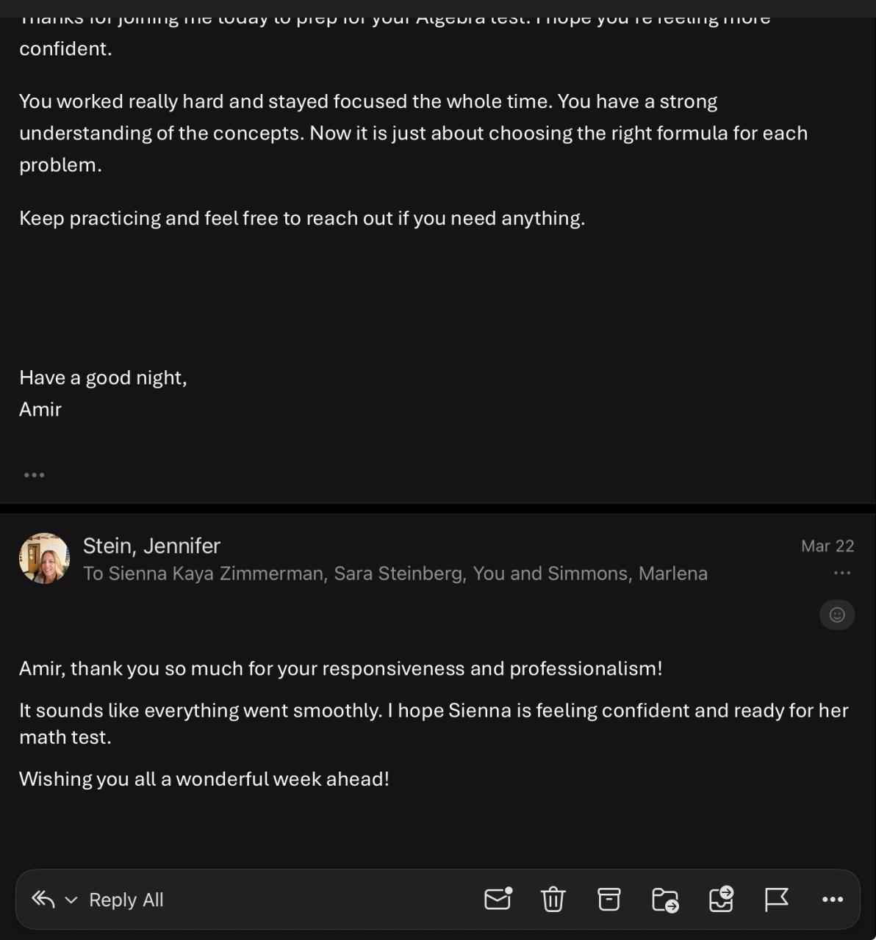The image size is (876, 940).
Task: Click Jennifer Stein's profile photo
Action: (44, 559)
